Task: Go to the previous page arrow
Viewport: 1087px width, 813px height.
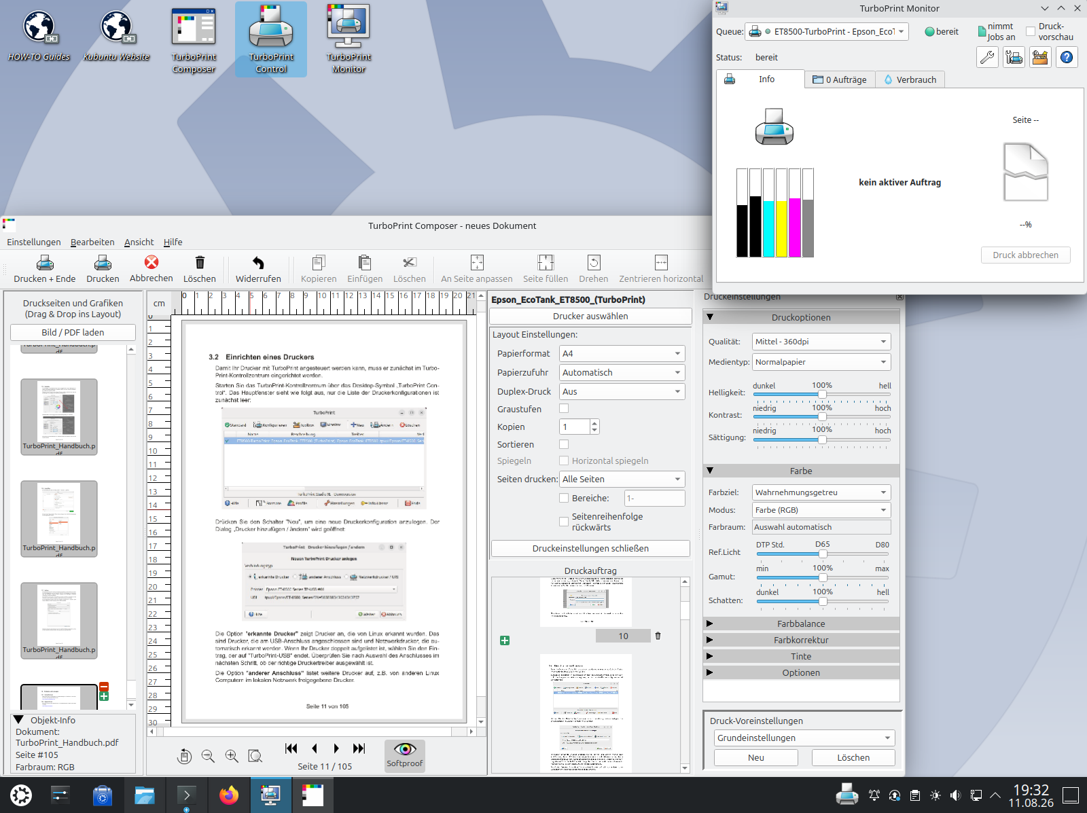Action: click(315, 748)
